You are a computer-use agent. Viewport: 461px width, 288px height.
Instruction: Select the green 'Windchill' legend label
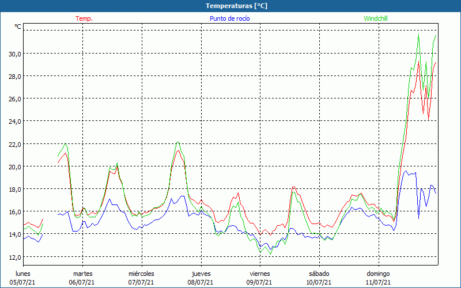pos(376,18)
